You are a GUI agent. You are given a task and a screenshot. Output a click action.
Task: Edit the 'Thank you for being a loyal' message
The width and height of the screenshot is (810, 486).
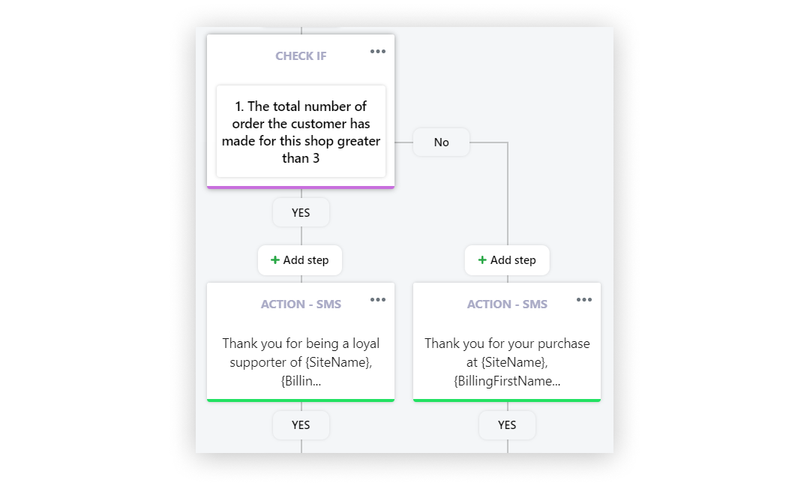click(x=301, y=362)
